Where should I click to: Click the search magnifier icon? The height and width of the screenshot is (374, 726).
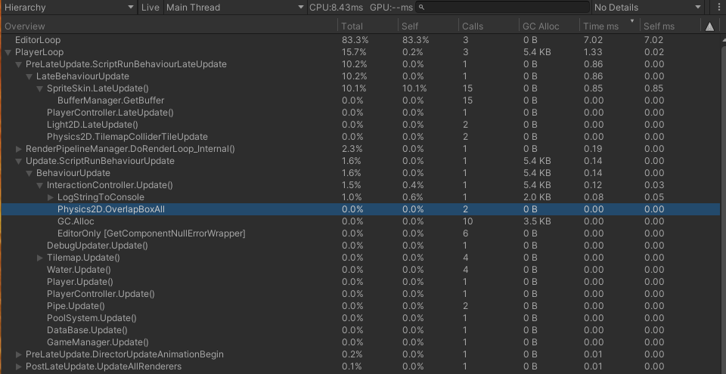(x=421, y=8)
